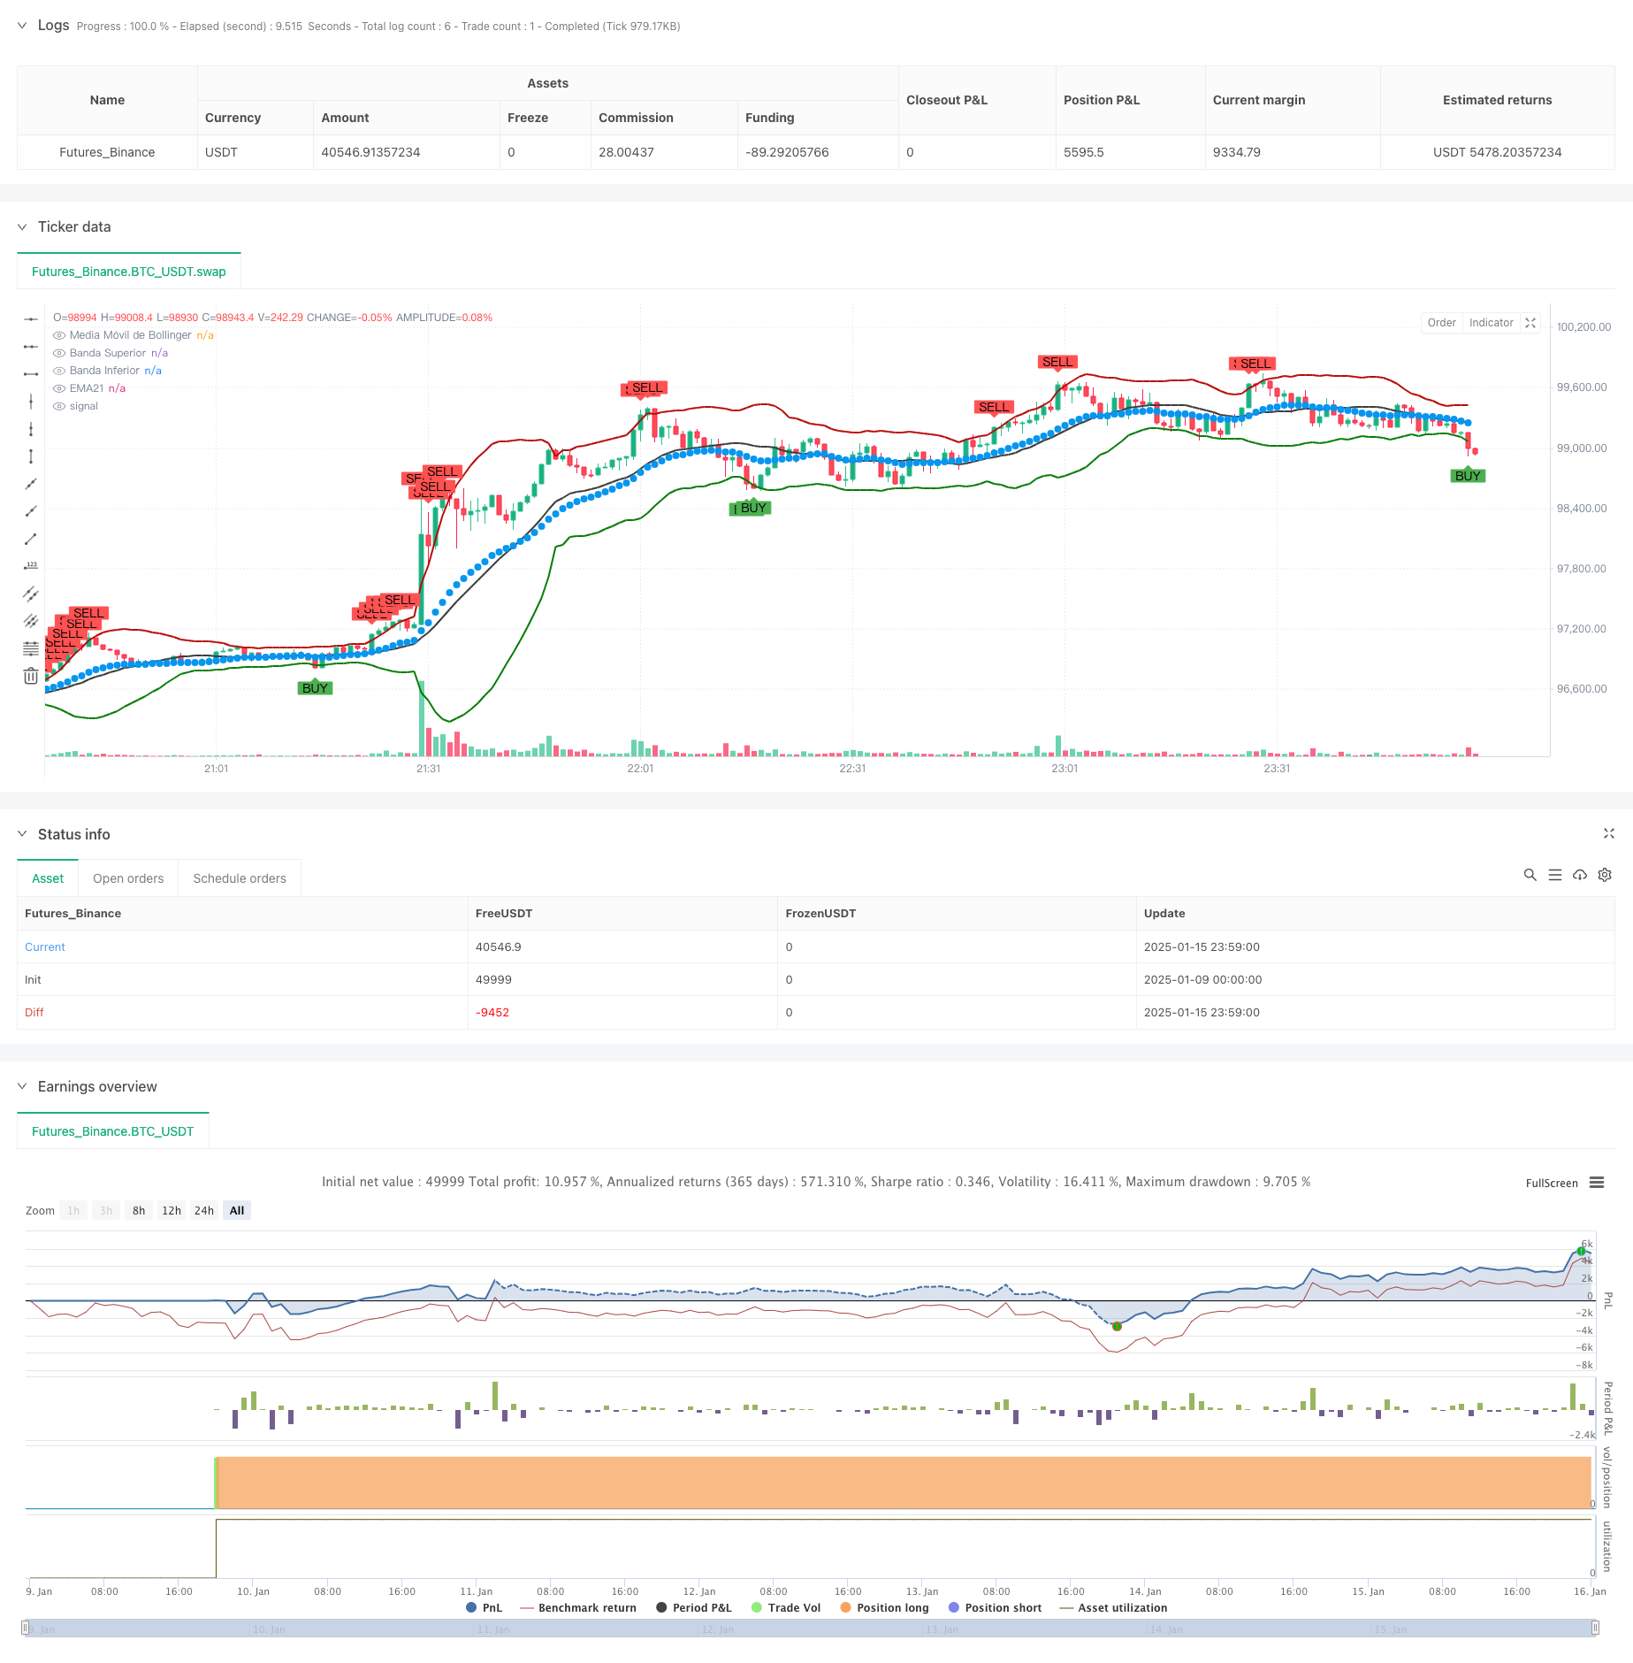The height and width of the screenshot is (1663, 1633).
Task: Open the earnings chart hamburger menu
Action: tap(1597, 1183)
